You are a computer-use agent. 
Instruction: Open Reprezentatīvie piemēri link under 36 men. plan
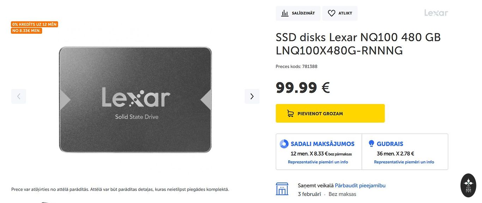[x=404, y=162]
